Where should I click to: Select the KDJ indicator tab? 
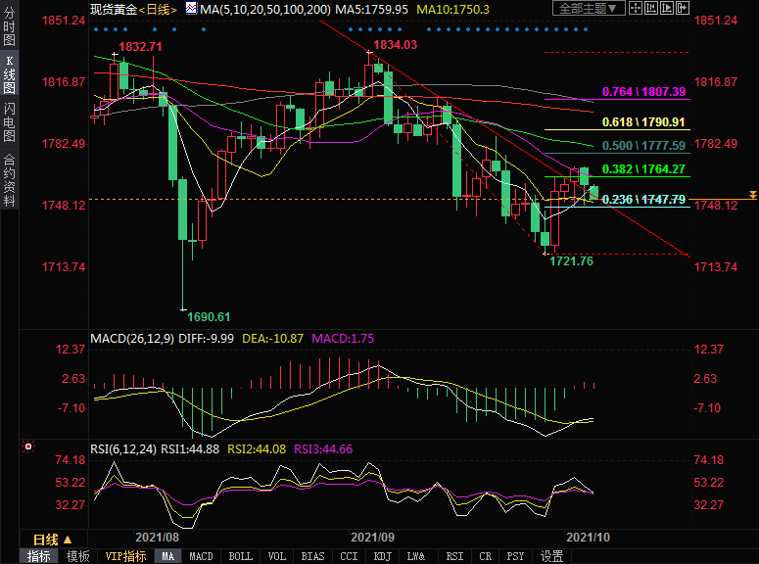pyautogui.click(x=382, y=556)
